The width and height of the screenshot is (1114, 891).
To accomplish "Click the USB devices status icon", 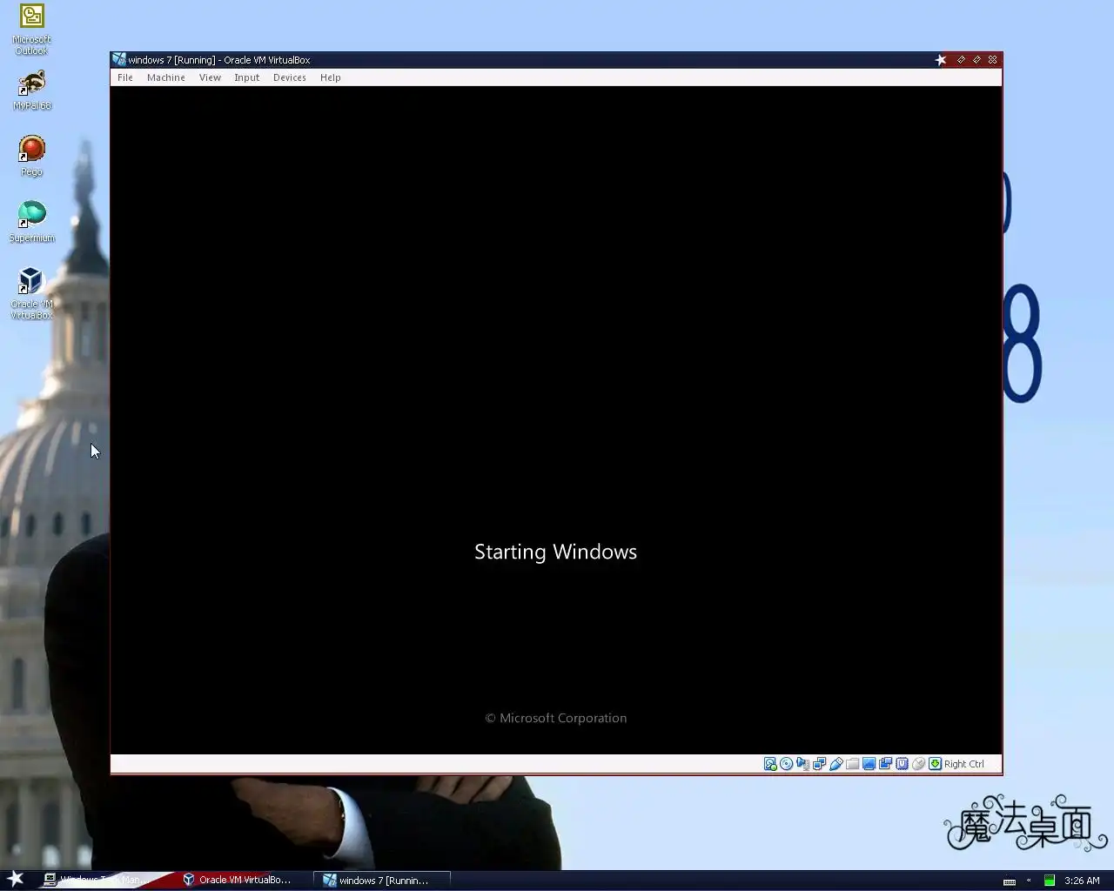I will tap(836, 764).
